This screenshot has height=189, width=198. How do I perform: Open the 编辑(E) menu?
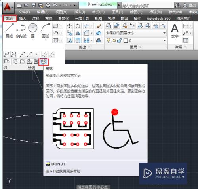(43, 12)
